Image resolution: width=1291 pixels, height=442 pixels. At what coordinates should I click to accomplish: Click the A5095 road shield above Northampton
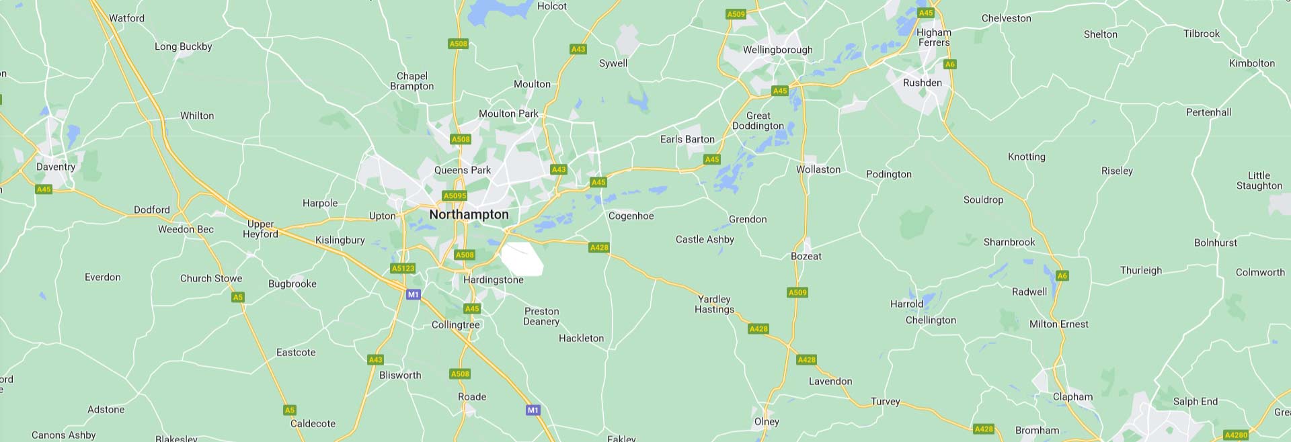point(455,195)
